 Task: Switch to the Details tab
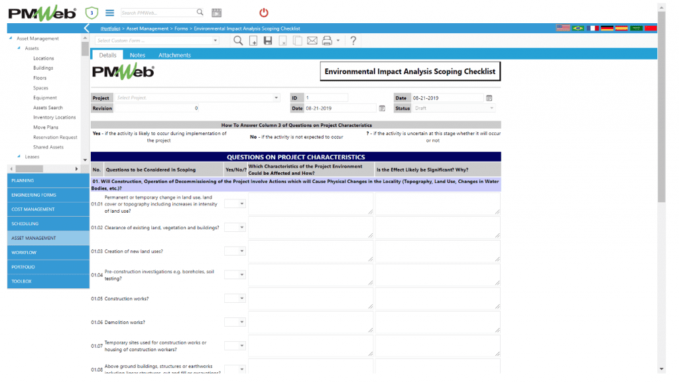point(107,55)
